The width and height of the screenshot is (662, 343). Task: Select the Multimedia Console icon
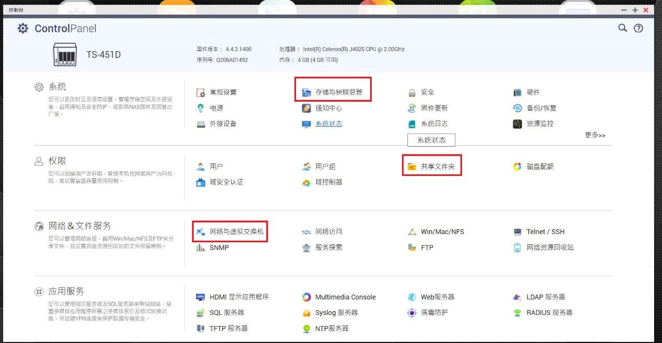pyautogui.click(x=306, y=297)
